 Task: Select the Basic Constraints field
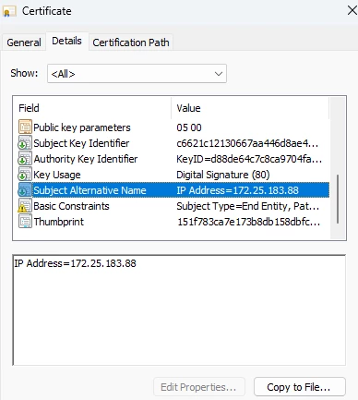point(173,206)
